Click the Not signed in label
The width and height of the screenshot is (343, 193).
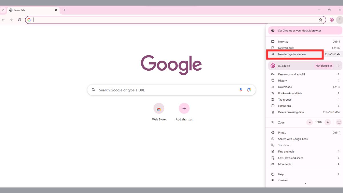(324, 66)
